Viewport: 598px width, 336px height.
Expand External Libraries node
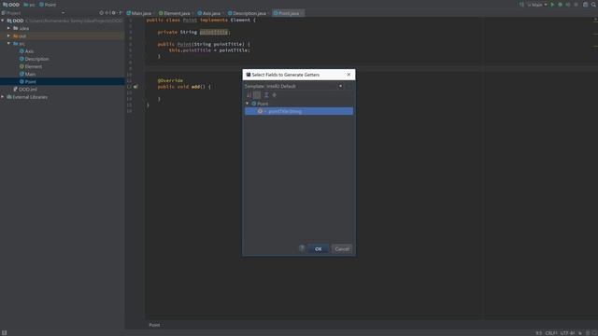(x=3, y=97)
